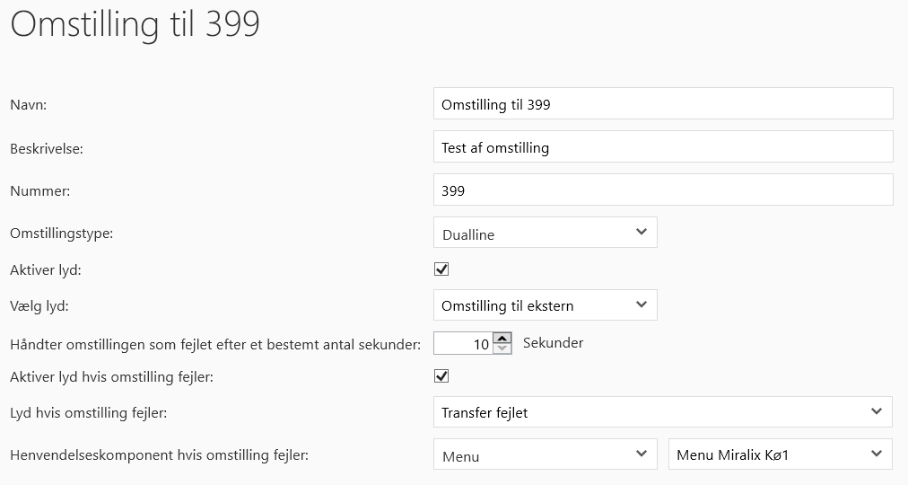Focus the Nummer field showing 399
Image resolution: width=908 pixels, height=485 pixels.
click(662, 190)
